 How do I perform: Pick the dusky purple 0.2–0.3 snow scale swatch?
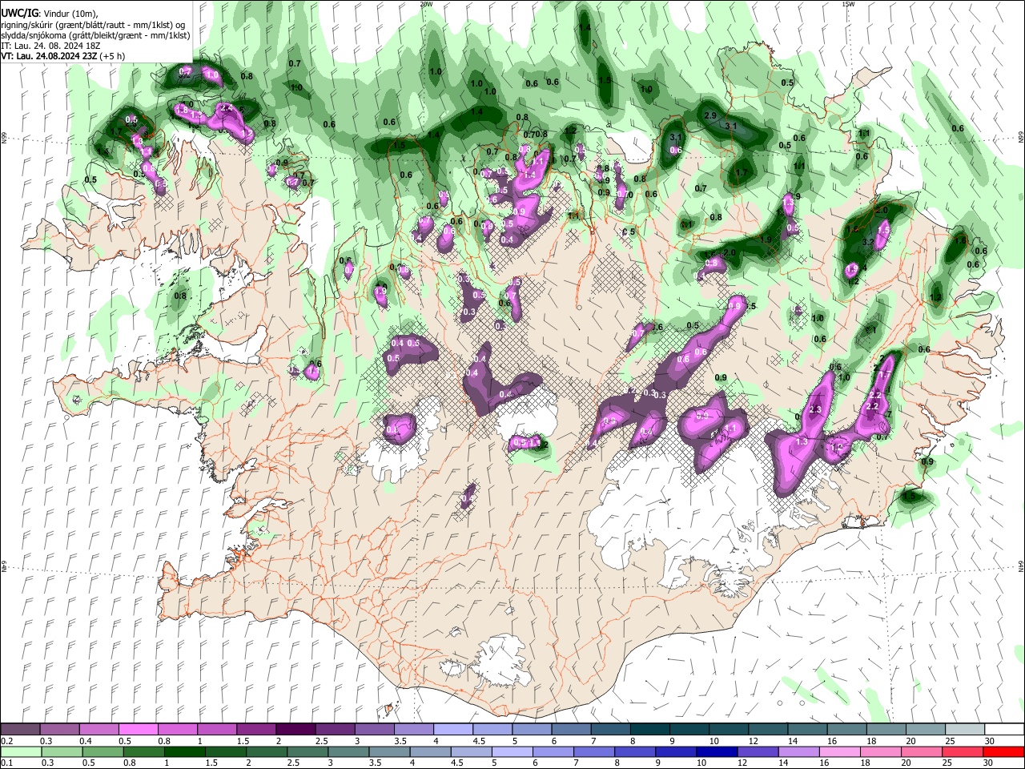pyautogui.click(x=20, y=730)
